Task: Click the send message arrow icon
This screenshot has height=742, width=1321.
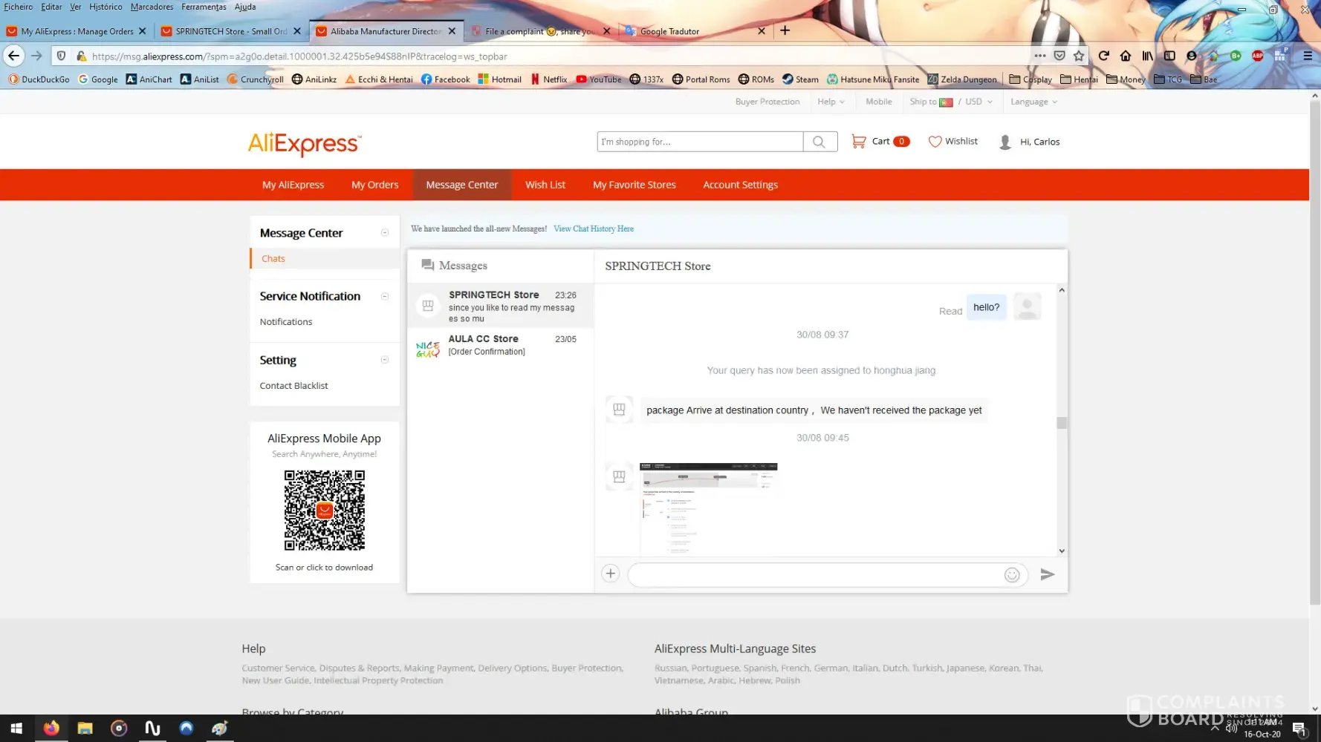Action: pyautogui.click(x=1047, y=574)
